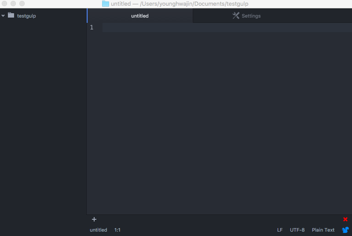The image size is (352, 236).
Task: Switch to the untitled tab
Action: click(140, 16)
